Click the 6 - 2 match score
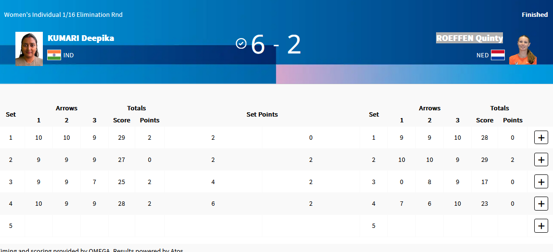This screenshot has height=252, width=553. coord(276,44)
